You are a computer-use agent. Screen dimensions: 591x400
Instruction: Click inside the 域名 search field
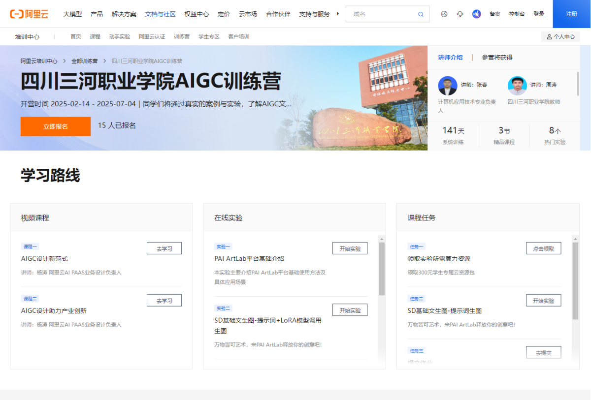(379, 14)
